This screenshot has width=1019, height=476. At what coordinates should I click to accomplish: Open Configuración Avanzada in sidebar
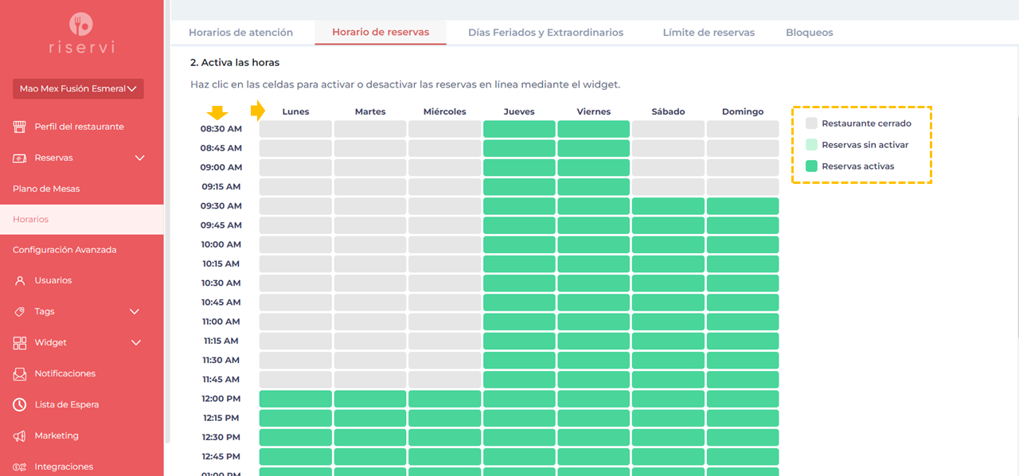pyautogui.click(x=64, y=250)
